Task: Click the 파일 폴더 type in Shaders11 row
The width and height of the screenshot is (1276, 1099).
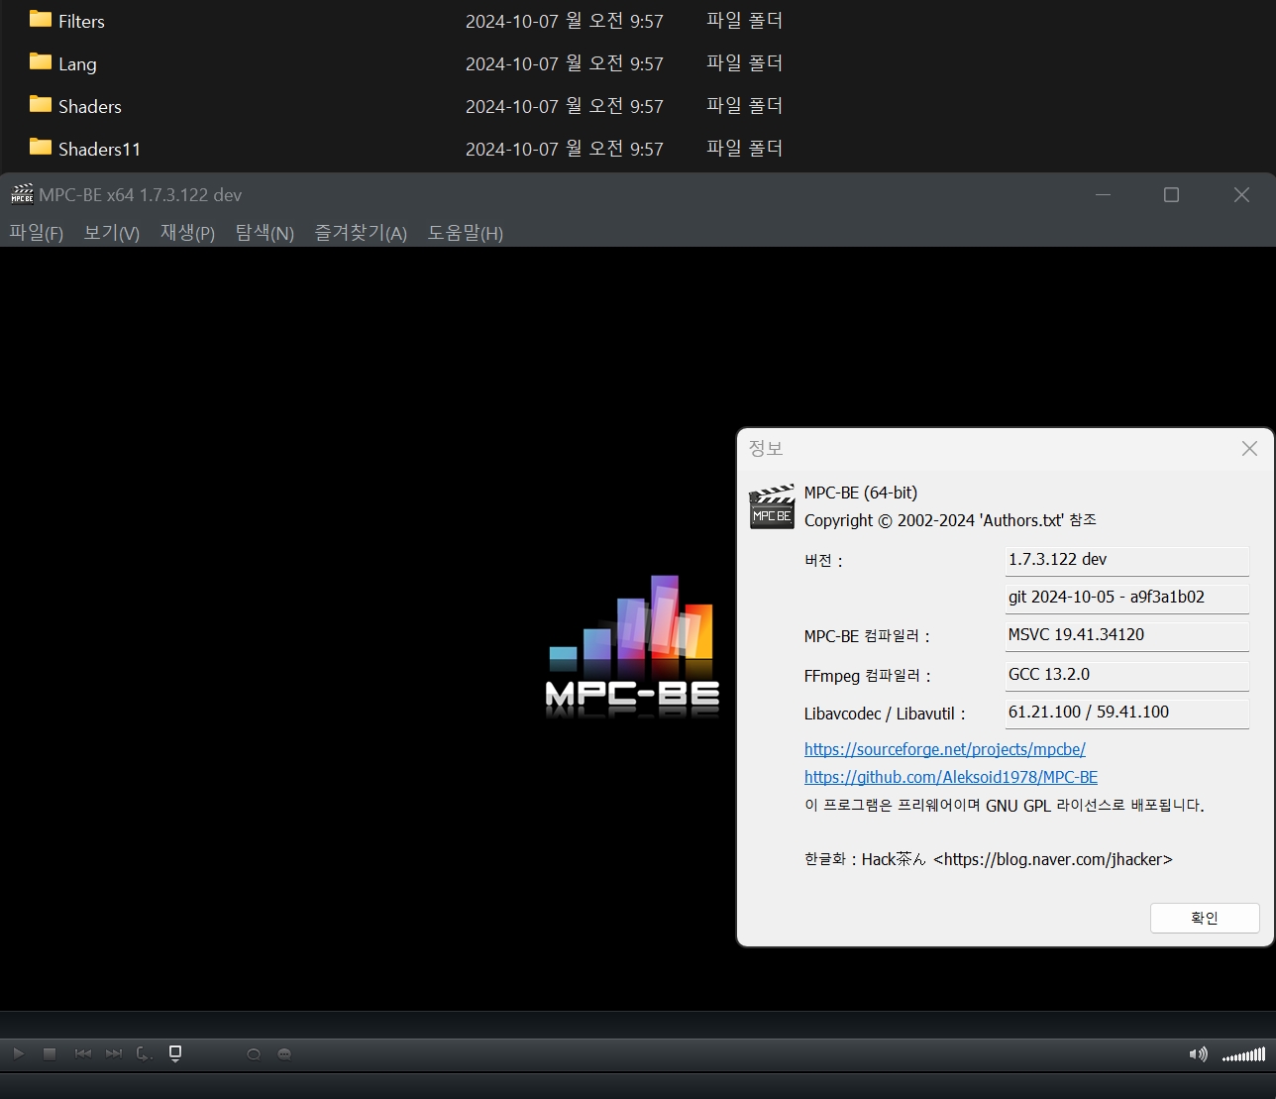Action: tap(744, 149)
